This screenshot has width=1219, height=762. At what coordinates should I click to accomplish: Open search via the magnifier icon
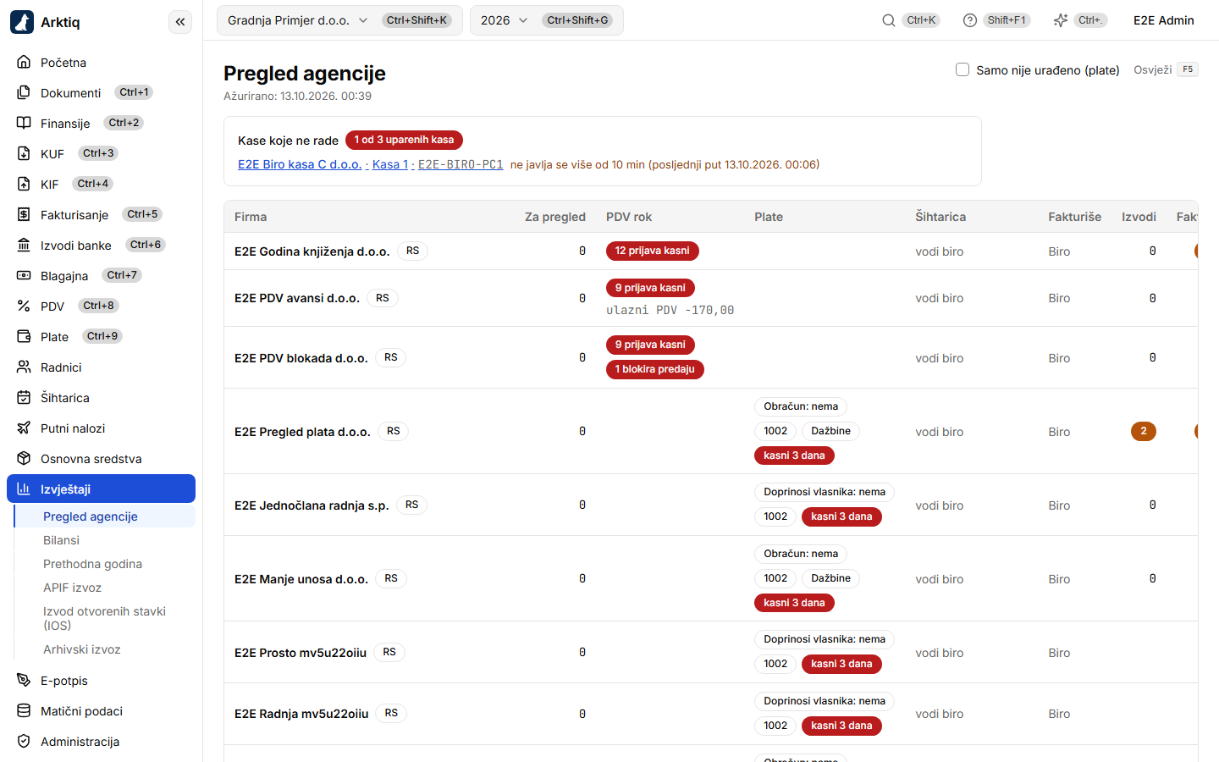(x=888, y=20)
